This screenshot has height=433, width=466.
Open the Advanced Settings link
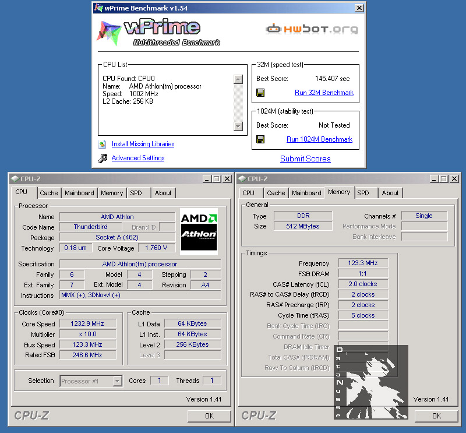pos(138,158)
